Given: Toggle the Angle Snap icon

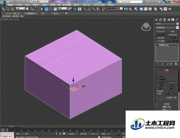Looking at the screenshot, I should click(x=89, y=9).
